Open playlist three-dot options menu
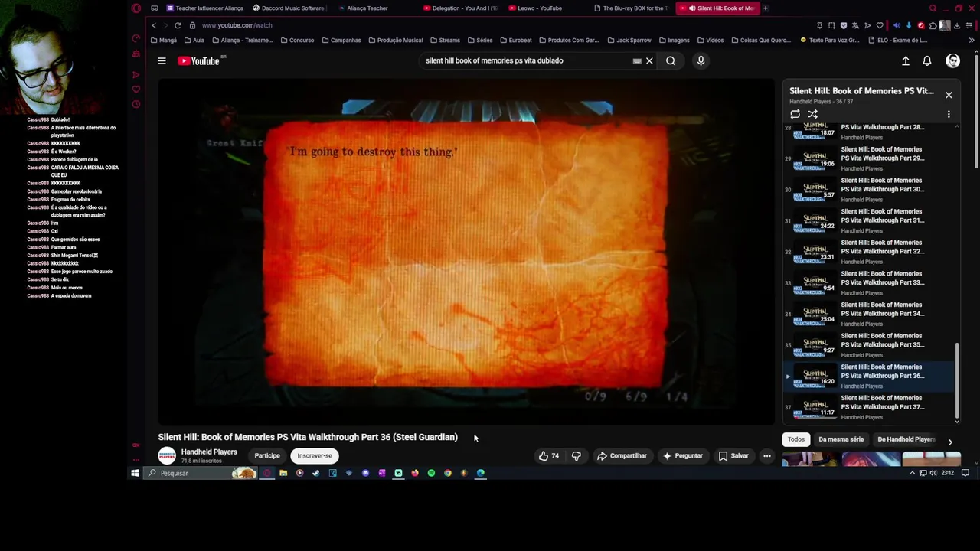This screenshot has width=980, height=551. tap(949, 114)
